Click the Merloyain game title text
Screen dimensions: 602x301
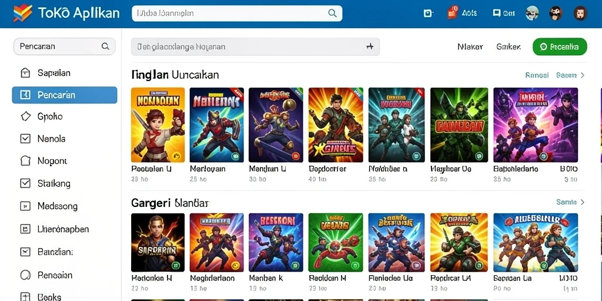[x=208, y=169]
